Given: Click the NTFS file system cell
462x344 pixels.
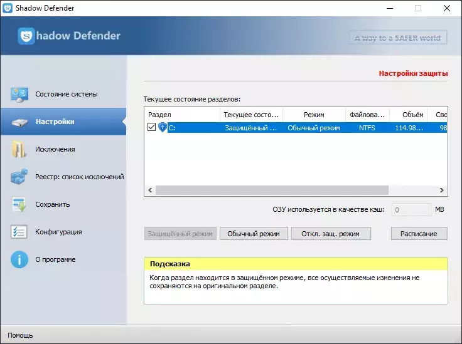Looking at the screenshot, I should pyautogui.click(x=367, y=128).
